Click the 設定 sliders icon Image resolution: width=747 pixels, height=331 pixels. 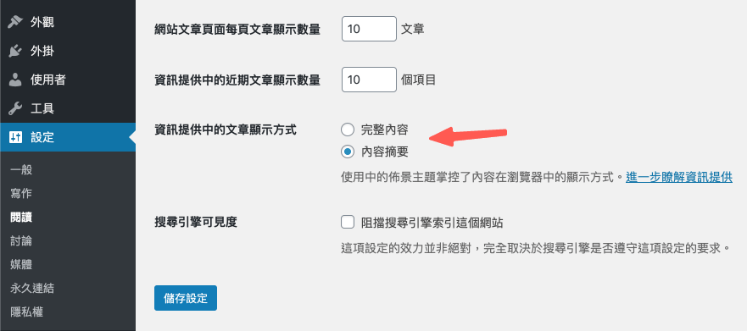click(x=16, y=137)
